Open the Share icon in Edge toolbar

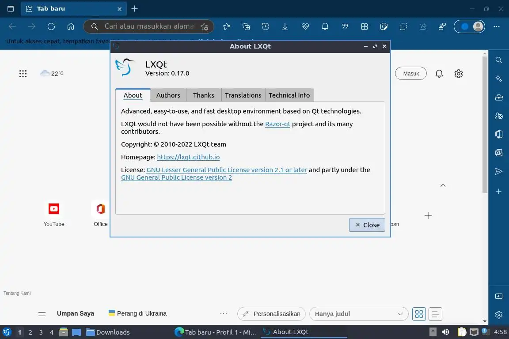(x=423, y=26)
